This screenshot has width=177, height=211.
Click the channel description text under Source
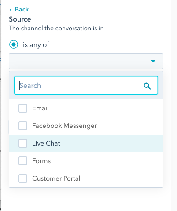56,28
